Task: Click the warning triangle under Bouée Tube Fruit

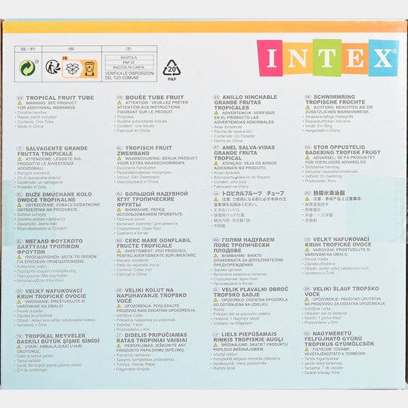Action: click(x=119, y=103)
